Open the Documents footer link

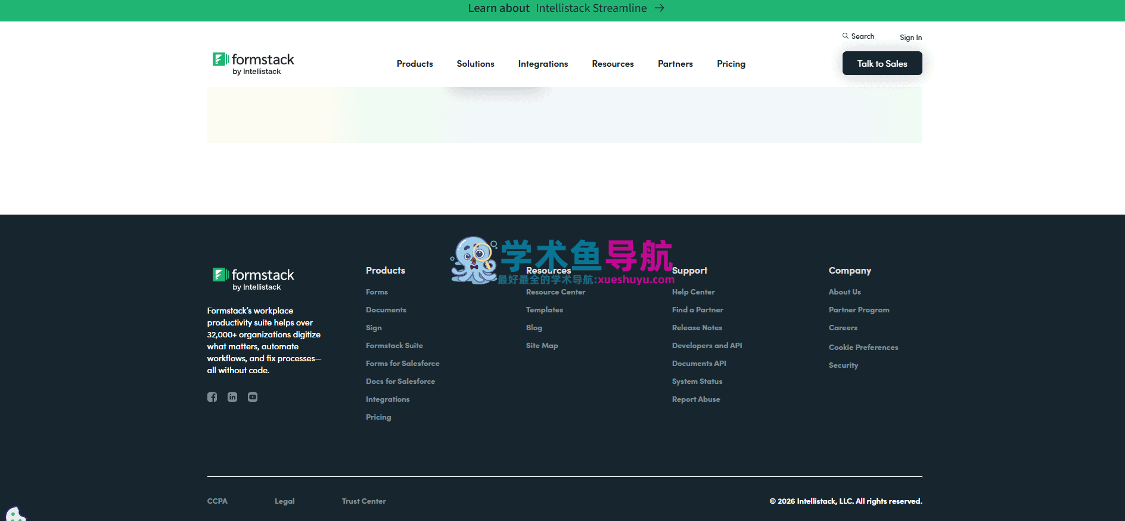click(386, 310)
